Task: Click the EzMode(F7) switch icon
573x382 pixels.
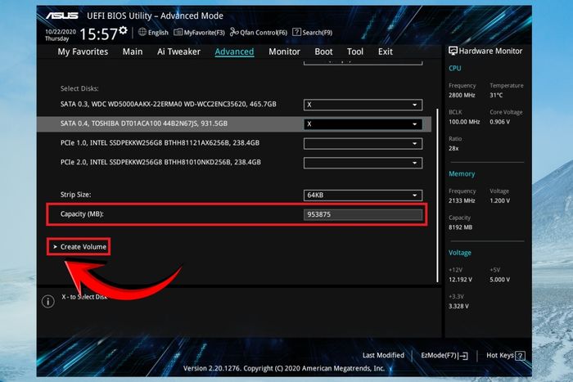Action: pyautogui.click(x=463, y=356)
